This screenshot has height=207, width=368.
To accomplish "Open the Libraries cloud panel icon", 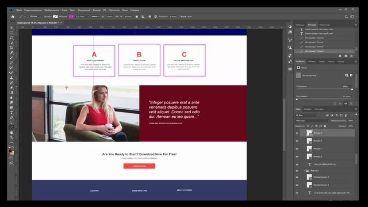I will pos(290,69).
